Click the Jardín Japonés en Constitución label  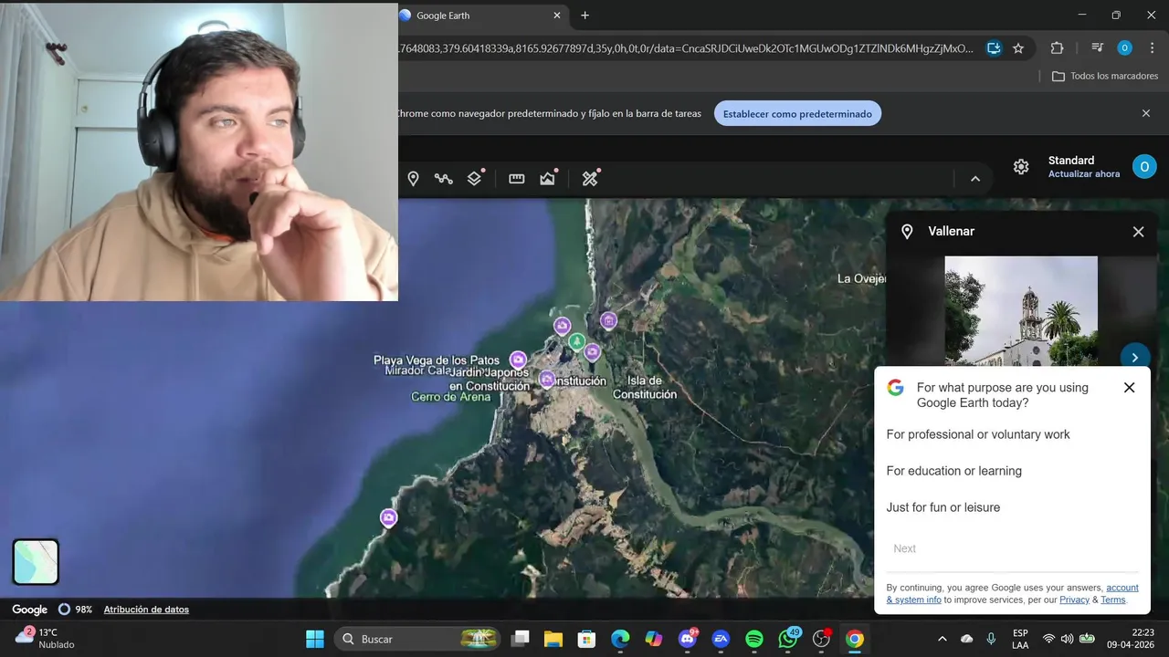489,380
